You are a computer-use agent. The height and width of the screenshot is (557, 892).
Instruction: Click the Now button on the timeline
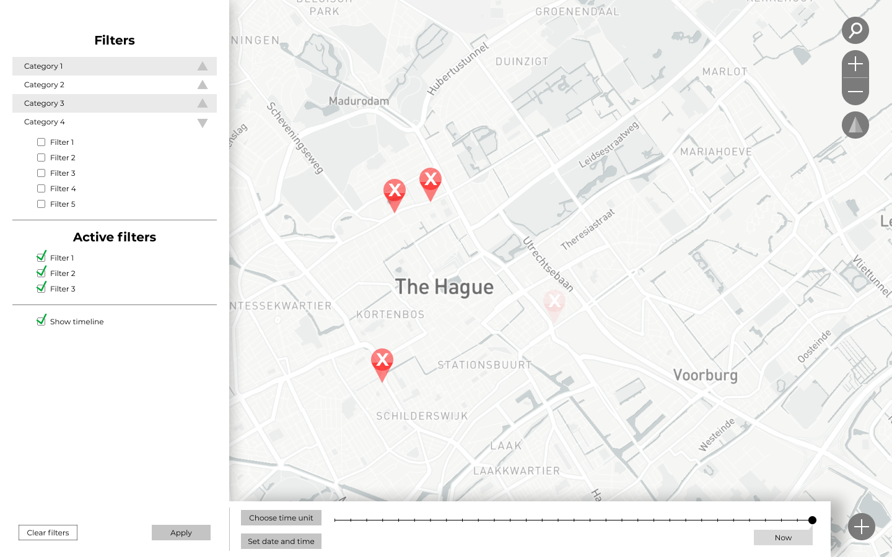click(x=783, y=537)
